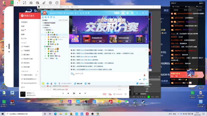Screen dimensions: 207x116
Task: Click the enter/send arrow icon in chat
Action: coord(140,79)
